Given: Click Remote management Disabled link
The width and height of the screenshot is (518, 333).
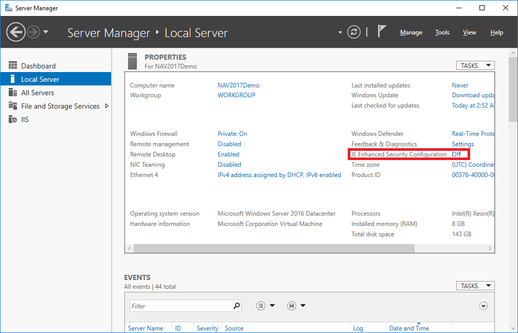Looking at the screenshot, I should pyautogui.click(x=229, y=144).
